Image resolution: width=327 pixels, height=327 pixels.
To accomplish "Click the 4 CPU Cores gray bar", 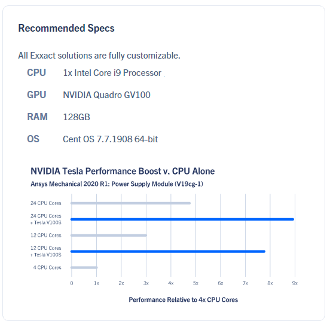I will [x=84, y=267].
